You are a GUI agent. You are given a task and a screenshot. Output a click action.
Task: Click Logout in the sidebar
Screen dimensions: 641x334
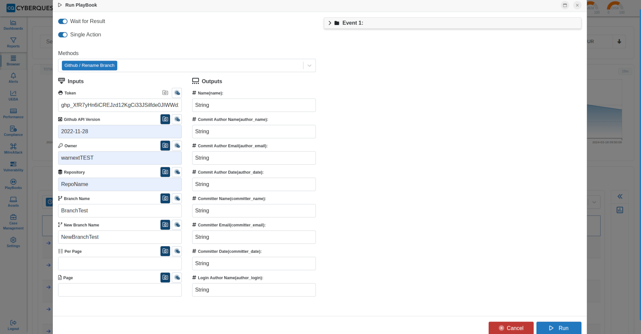coord(13,325)
